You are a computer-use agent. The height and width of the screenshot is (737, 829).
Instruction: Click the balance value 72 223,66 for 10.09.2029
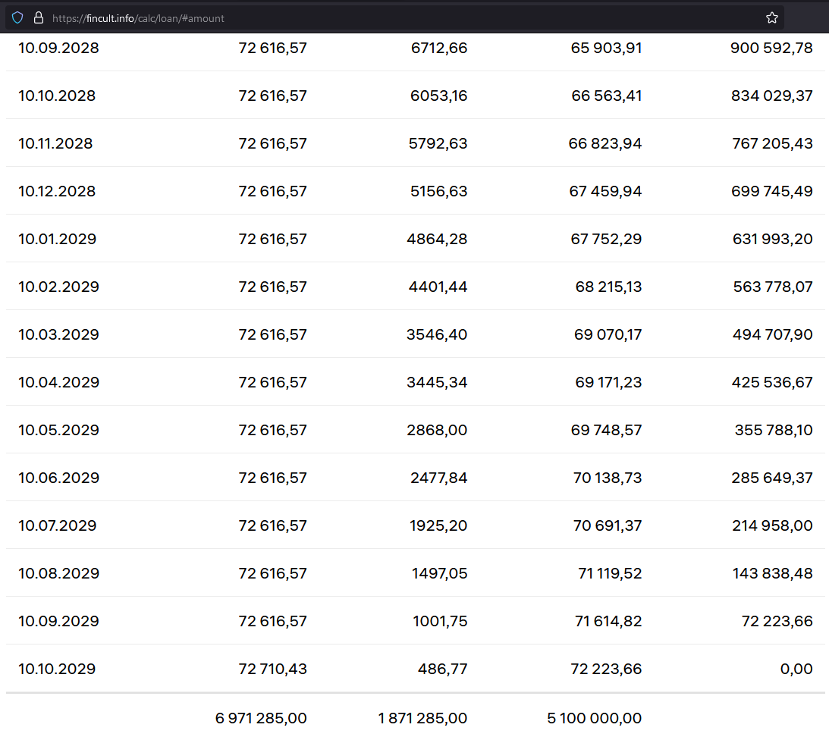777,621
